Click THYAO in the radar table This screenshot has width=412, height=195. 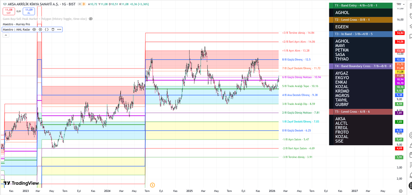[342, 59]
